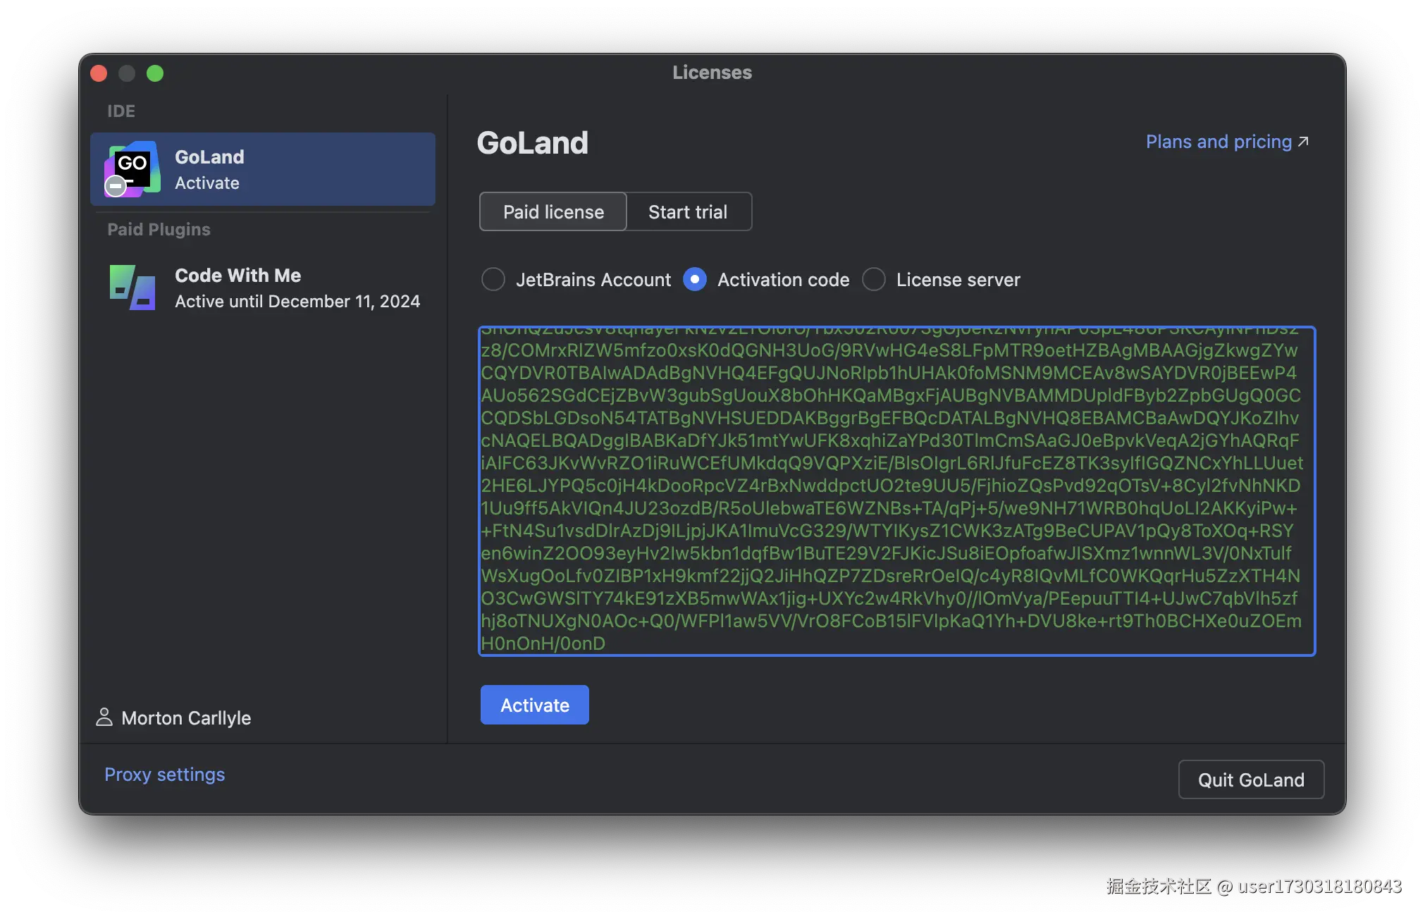
Task: Click the external link arrow beside Plans and pricing
Action: (1303, 142)
